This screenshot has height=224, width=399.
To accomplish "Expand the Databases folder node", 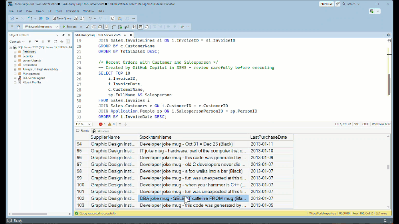I will click(x=15, y=52).
